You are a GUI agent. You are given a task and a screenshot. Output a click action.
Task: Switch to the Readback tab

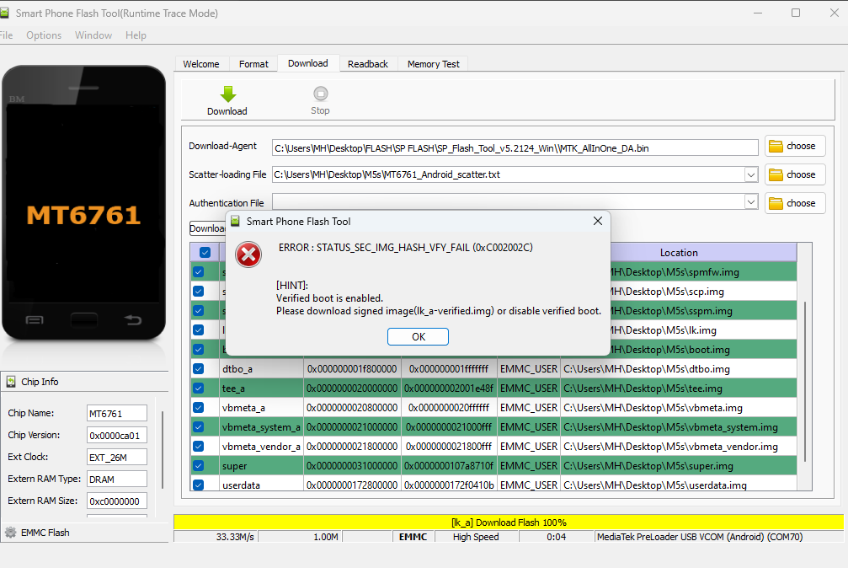[368, 64]
